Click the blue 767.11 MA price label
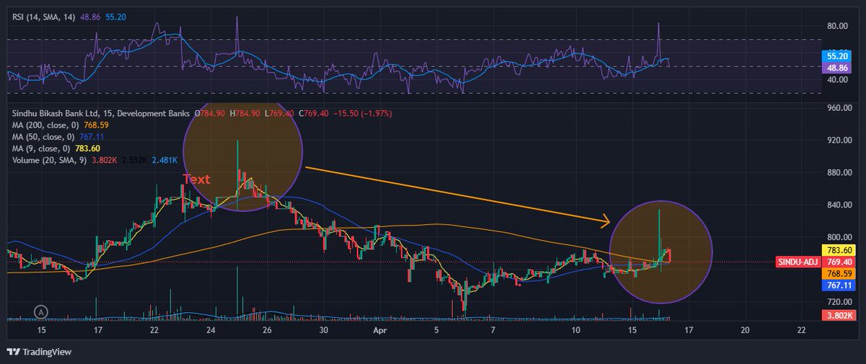 pyautogui.click(x=837, y=285)
